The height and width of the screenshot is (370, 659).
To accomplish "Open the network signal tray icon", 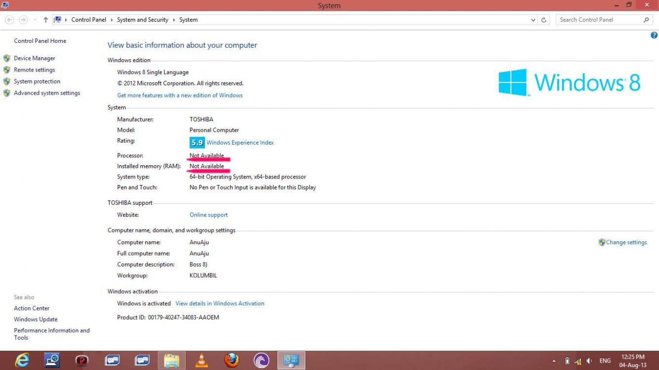I will click(577, 361).
